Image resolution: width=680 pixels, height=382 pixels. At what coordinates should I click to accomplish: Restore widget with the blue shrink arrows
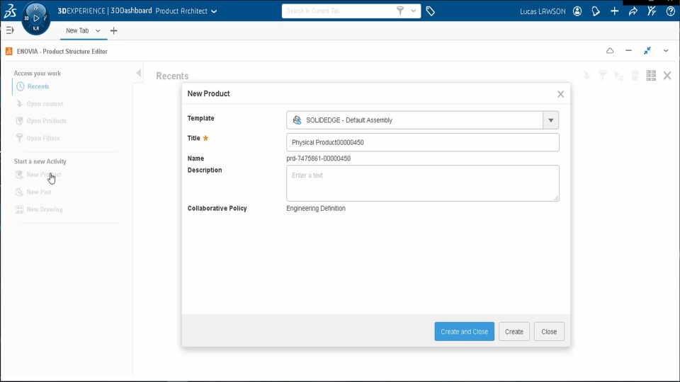click(x=647, y=51)
